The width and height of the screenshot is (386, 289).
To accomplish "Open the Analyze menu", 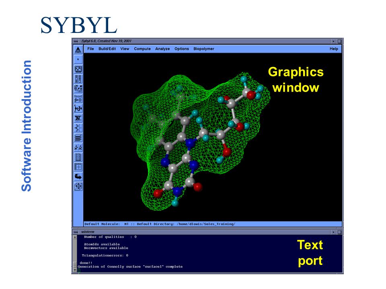I will click(x=162, y=49).
